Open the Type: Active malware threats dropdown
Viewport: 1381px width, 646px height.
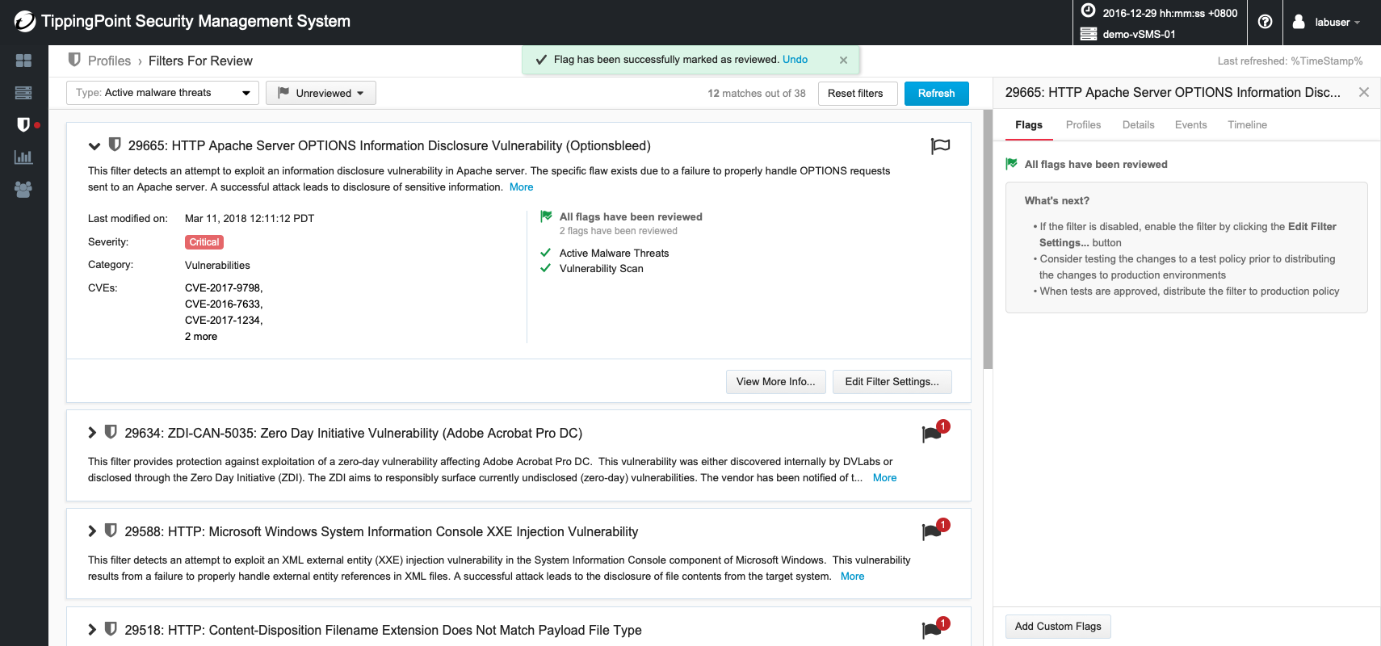coord(162,93)
